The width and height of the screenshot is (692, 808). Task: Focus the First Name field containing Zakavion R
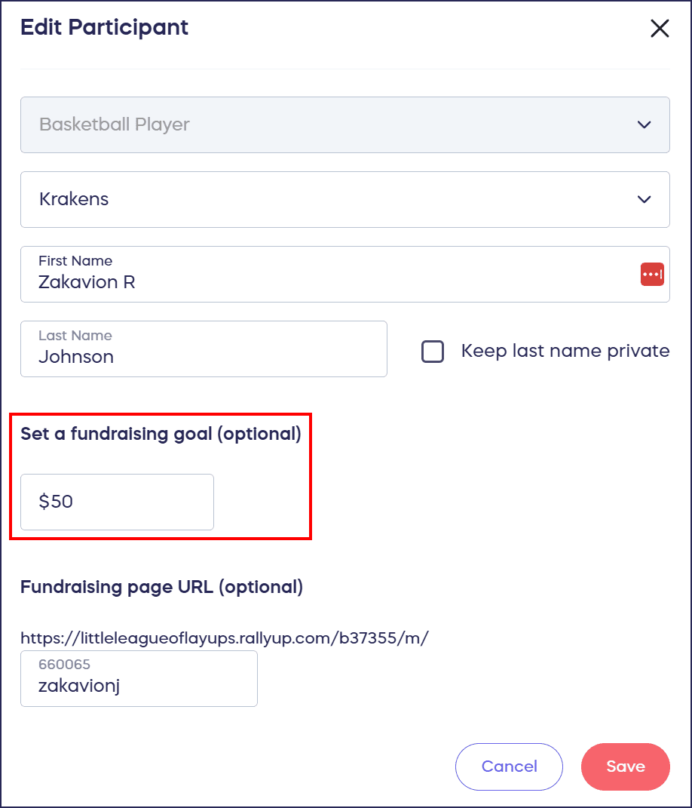click(324, 282)
